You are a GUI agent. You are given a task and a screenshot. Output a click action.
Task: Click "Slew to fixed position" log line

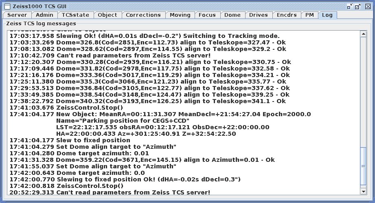pyautogui.click(x=70, y=140)
